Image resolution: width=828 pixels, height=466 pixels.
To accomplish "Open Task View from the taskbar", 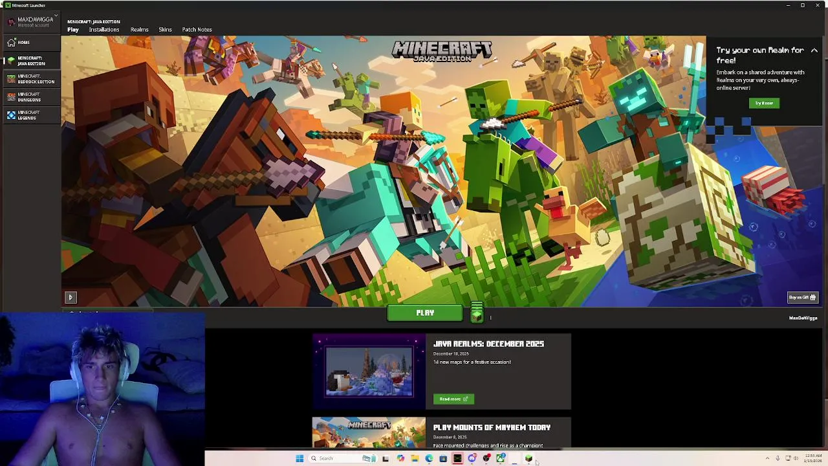I will tap(386, 458).
